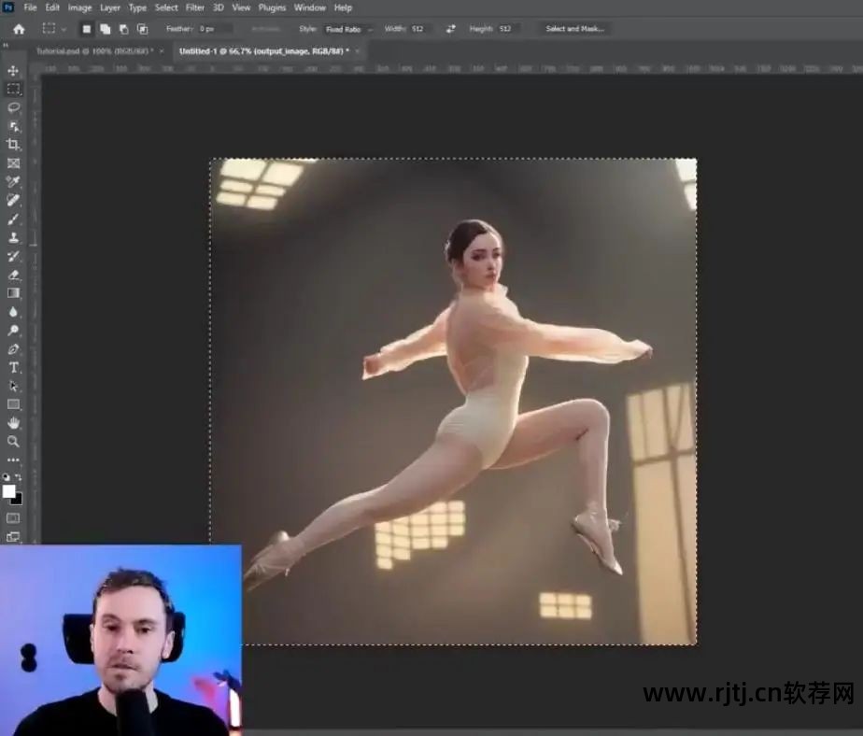Select the Eraser tool
Screen dimensions: 863x736
pyautogui.click(x=13, y=275)
